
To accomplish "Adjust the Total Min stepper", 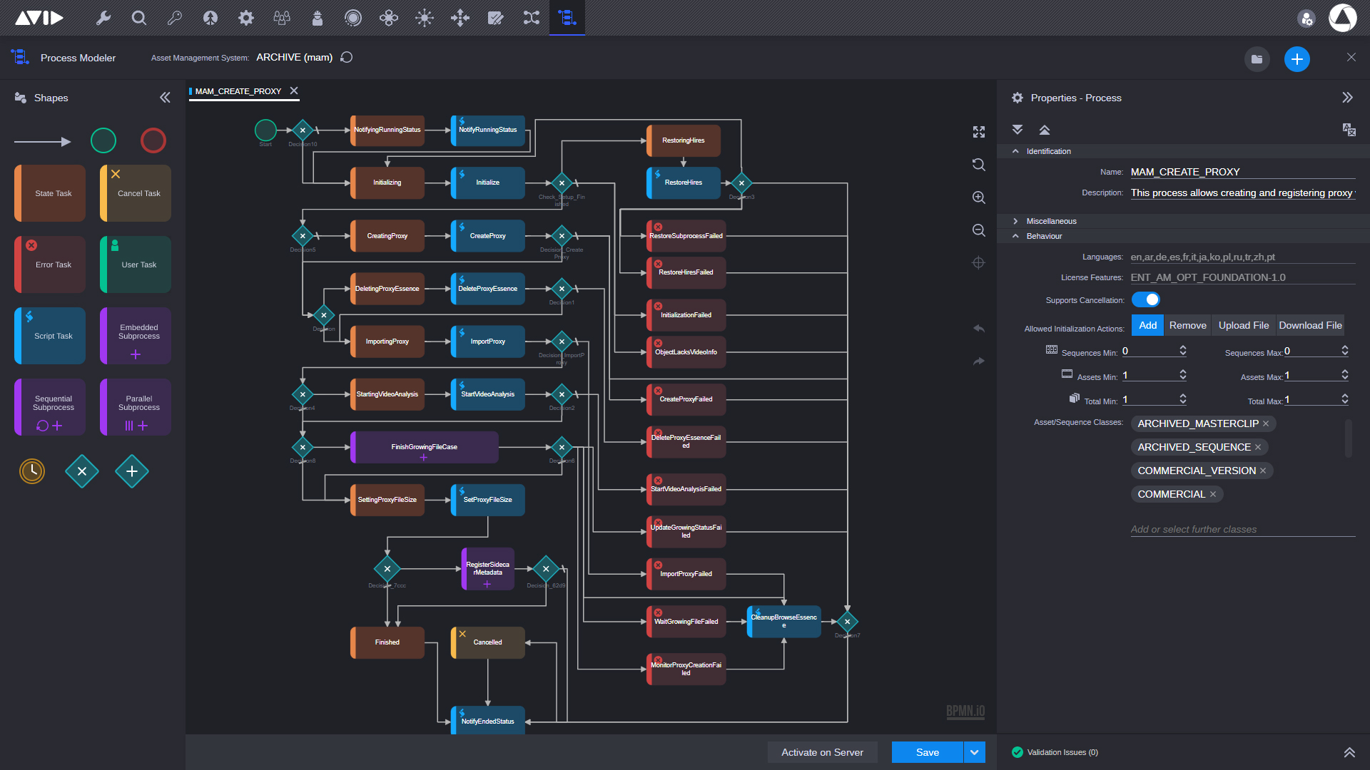I will (1183, 399).
